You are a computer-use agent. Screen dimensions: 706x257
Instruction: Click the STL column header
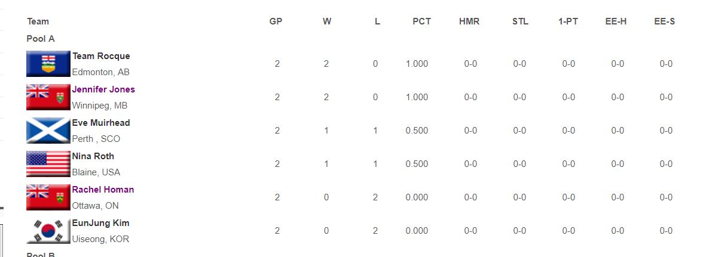click(x=520, y=21)
